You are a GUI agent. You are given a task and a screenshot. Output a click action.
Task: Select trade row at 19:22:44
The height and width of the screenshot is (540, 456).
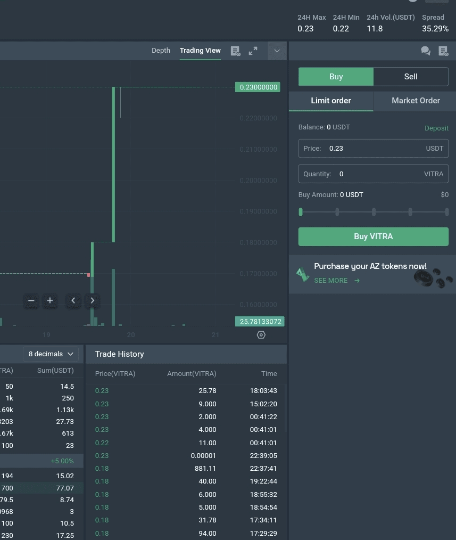[x=186, y=481]
